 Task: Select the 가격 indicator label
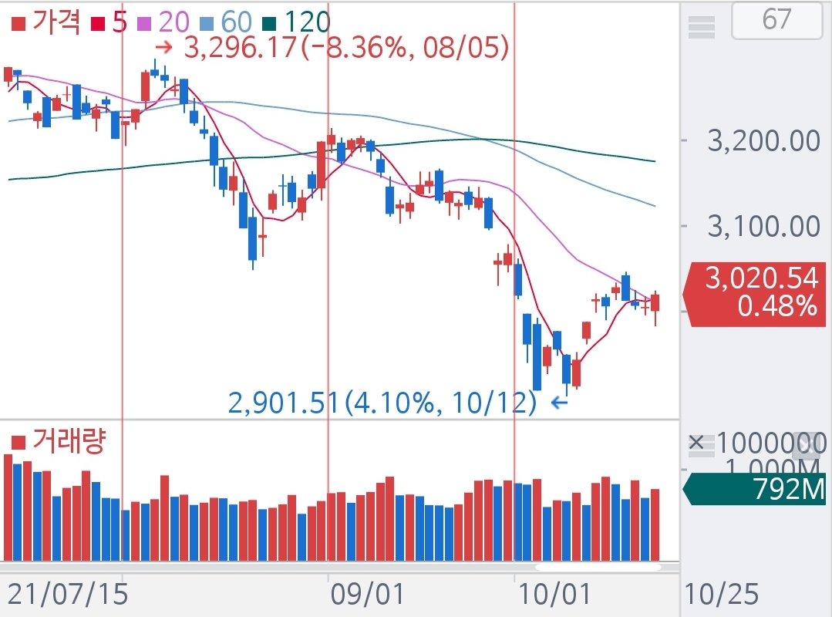[x=56, y=23]
